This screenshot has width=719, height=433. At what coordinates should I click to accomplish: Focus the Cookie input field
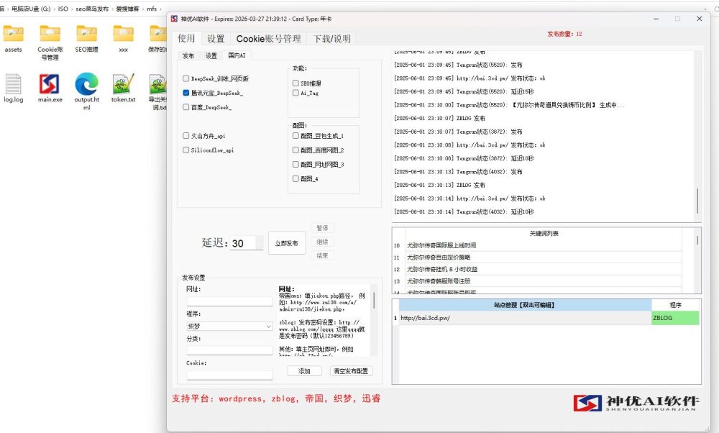pos(230,375)
